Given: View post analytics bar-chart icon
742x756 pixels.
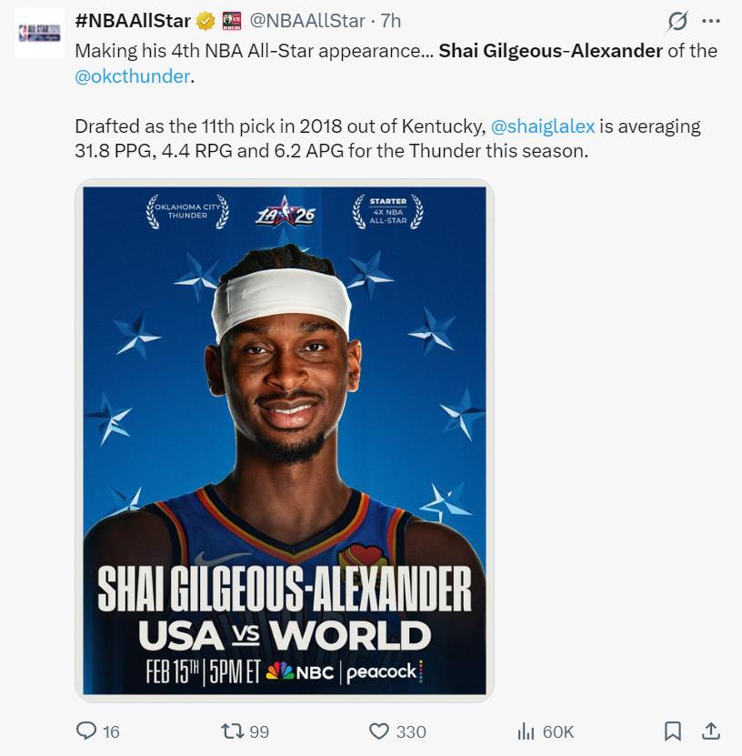Looking at the screenshot, I should (526, 731).
